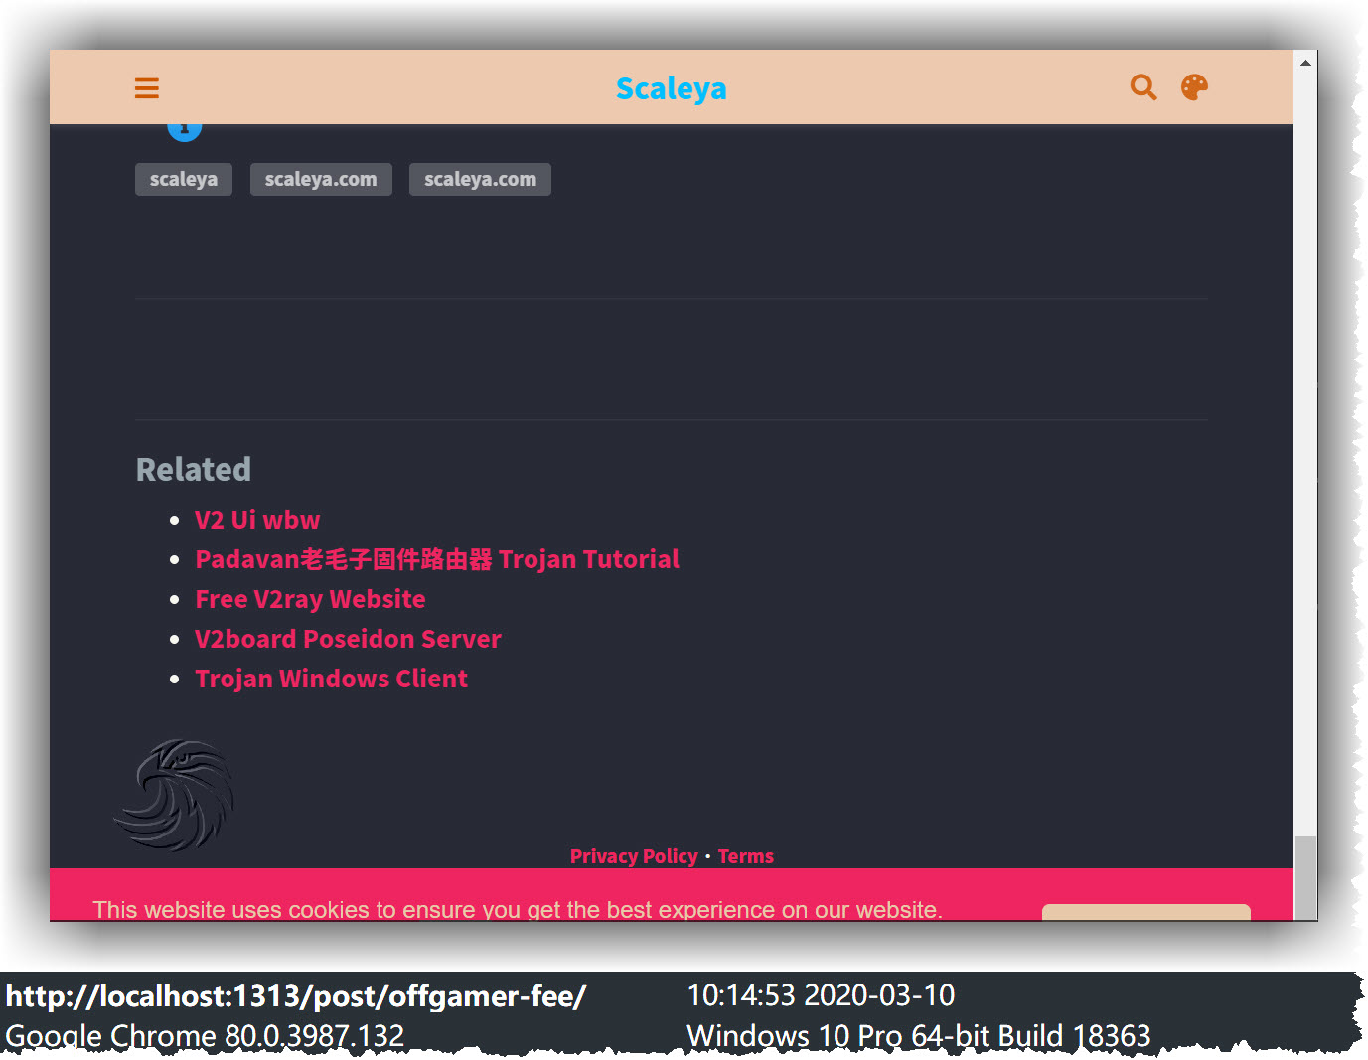Open 'Trojan Windows Client' related link

(x=331, y=679)
